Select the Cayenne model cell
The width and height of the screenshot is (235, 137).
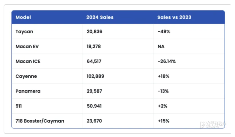click(x=26, y=76)
